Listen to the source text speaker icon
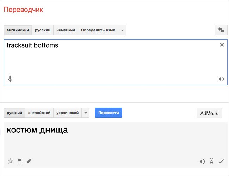The image size is (229, 176). click(x=221, y=79)
